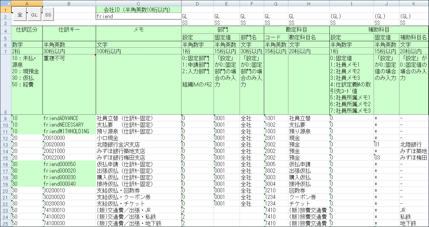Click account name cell 社員立替
Image resolution: width=429 pixels, height=227 pixels.
coord(309,118)
